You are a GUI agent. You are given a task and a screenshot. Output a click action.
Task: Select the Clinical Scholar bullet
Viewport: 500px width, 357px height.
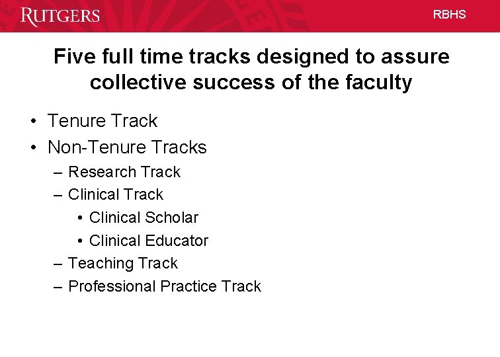pyautogui.click(x=144, y=218)
